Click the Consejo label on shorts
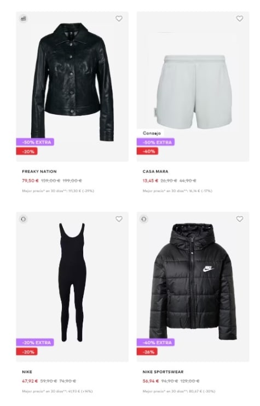This screenshot has height=406, width=260. pos(152,133)
